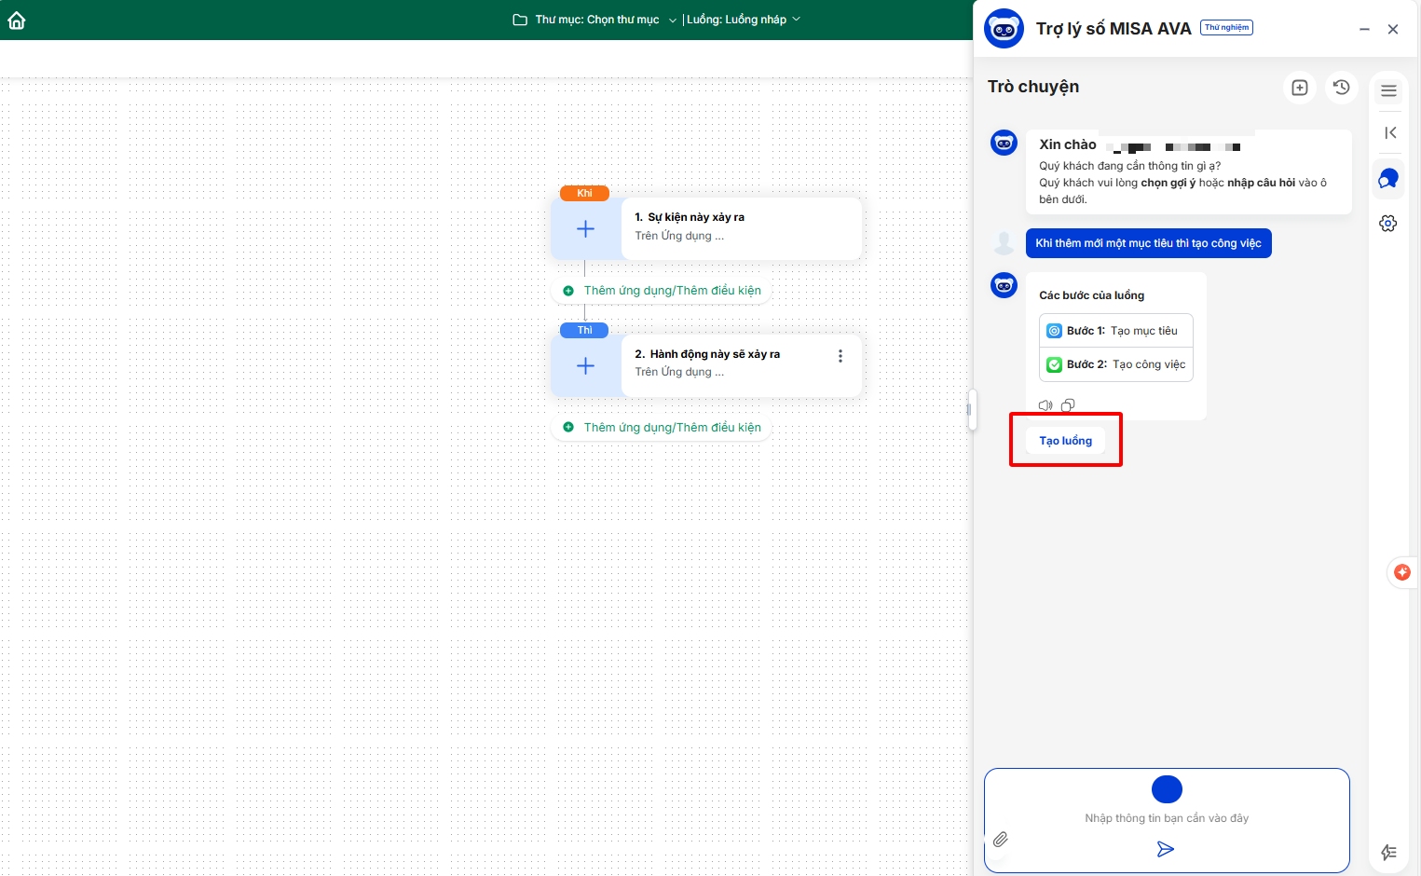Open the hamburger menu in the assistant sidebar
Image resolution: width=1421 pixels, height=876 pixels.
(1388, 90)
